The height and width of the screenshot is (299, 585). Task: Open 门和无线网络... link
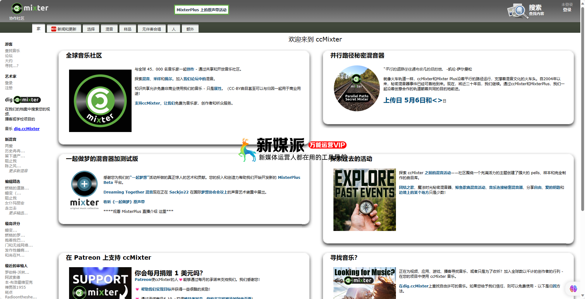(x=19, y=245)
